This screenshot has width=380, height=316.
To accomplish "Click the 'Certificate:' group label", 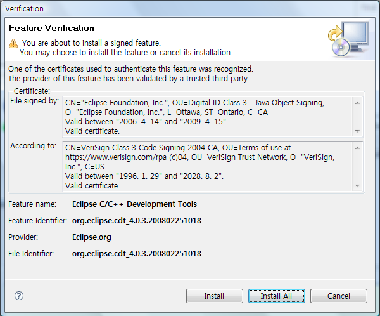I will [x=32, y=91].
